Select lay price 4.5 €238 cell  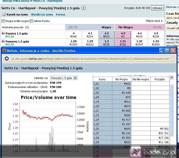coord(156,35)
